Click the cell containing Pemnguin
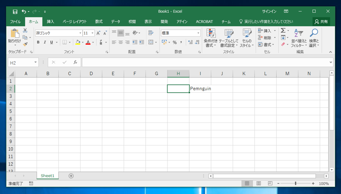 pyautogui.click(x=200, y=88)
